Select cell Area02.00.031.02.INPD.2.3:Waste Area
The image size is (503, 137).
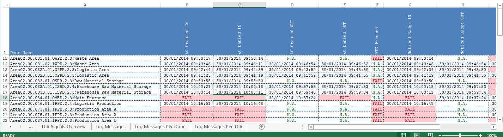coord(85,64)
